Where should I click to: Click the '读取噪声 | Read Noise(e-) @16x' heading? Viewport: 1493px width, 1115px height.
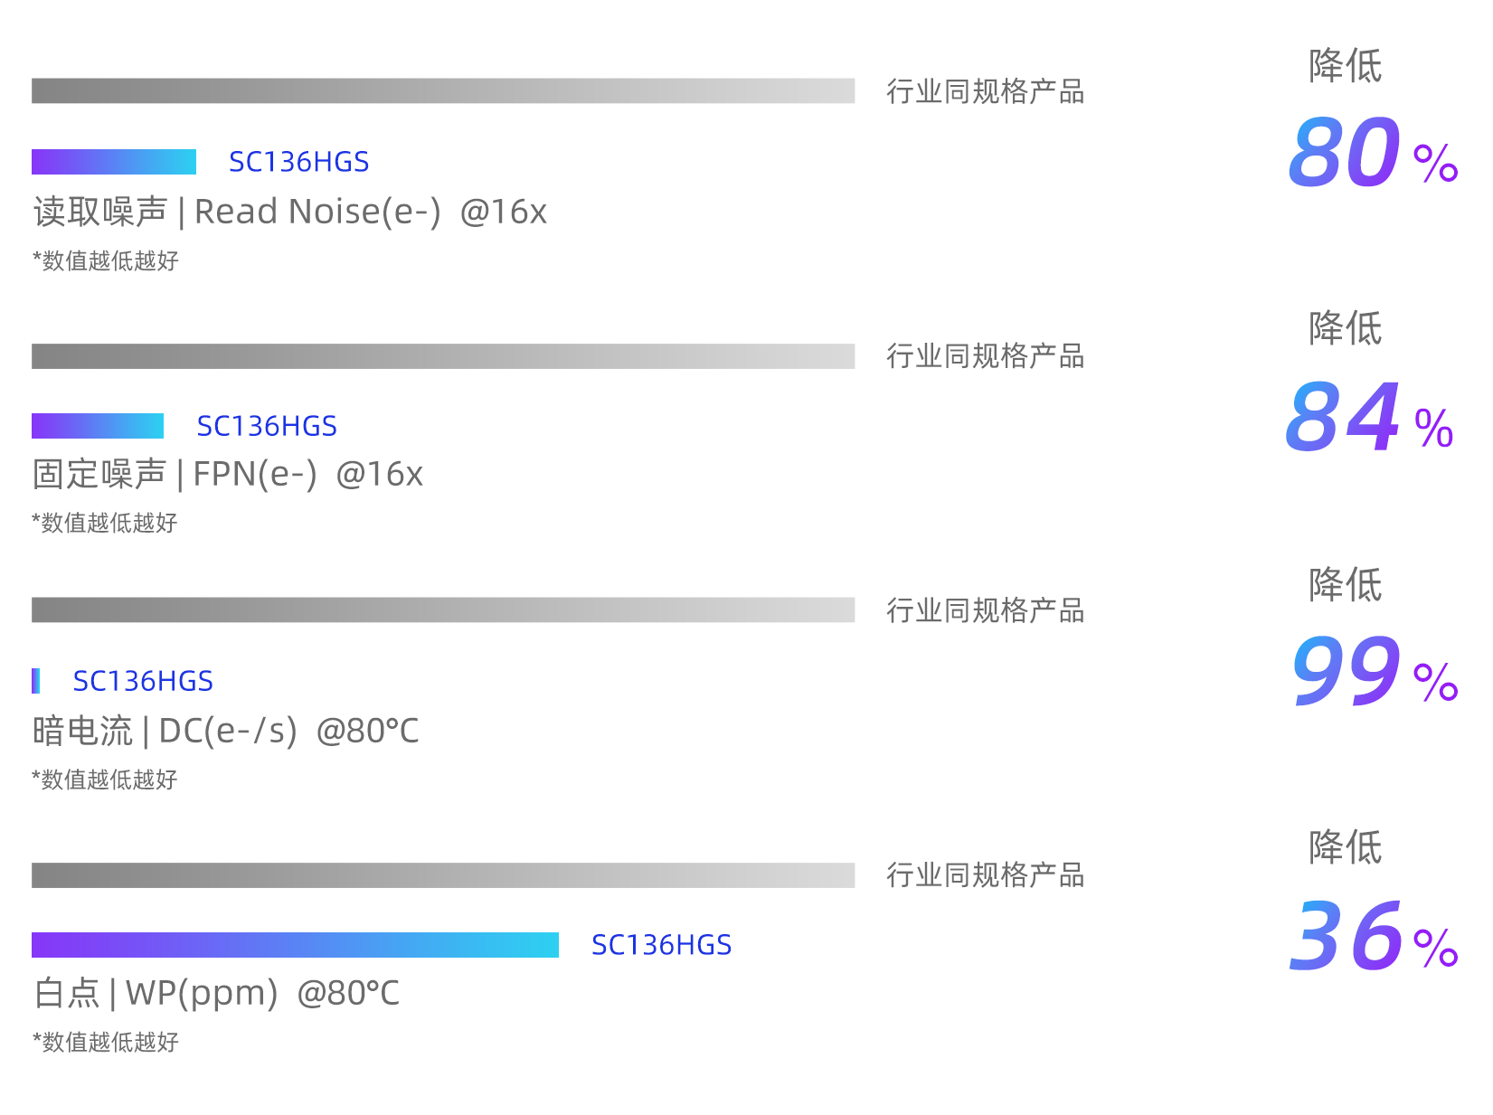[289, 212]
